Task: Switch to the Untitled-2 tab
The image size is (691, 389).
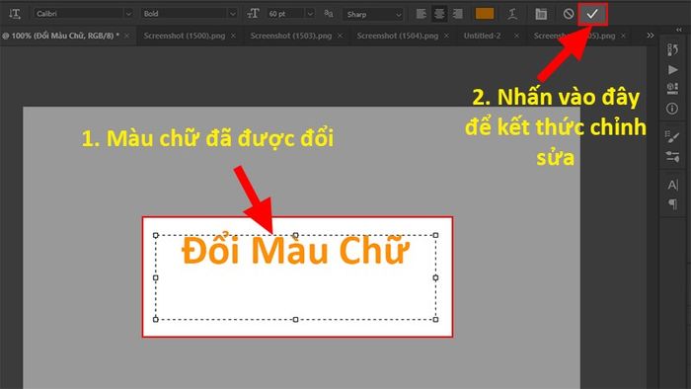Action: [x=482, y=36]
